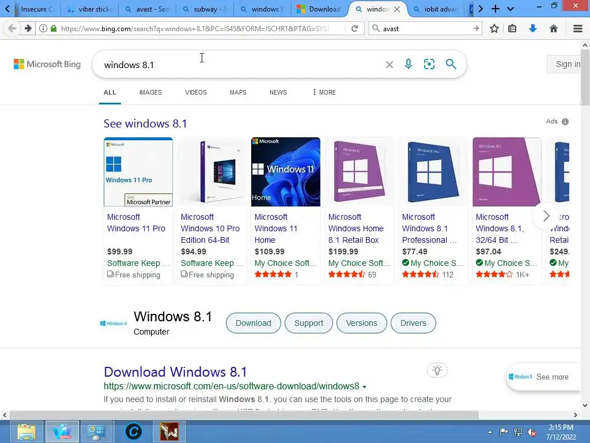The height and width of the screenshot is (443, 590).
Task: Open the See windows 8.1 heading link
Action: click(x=145, y=123)
